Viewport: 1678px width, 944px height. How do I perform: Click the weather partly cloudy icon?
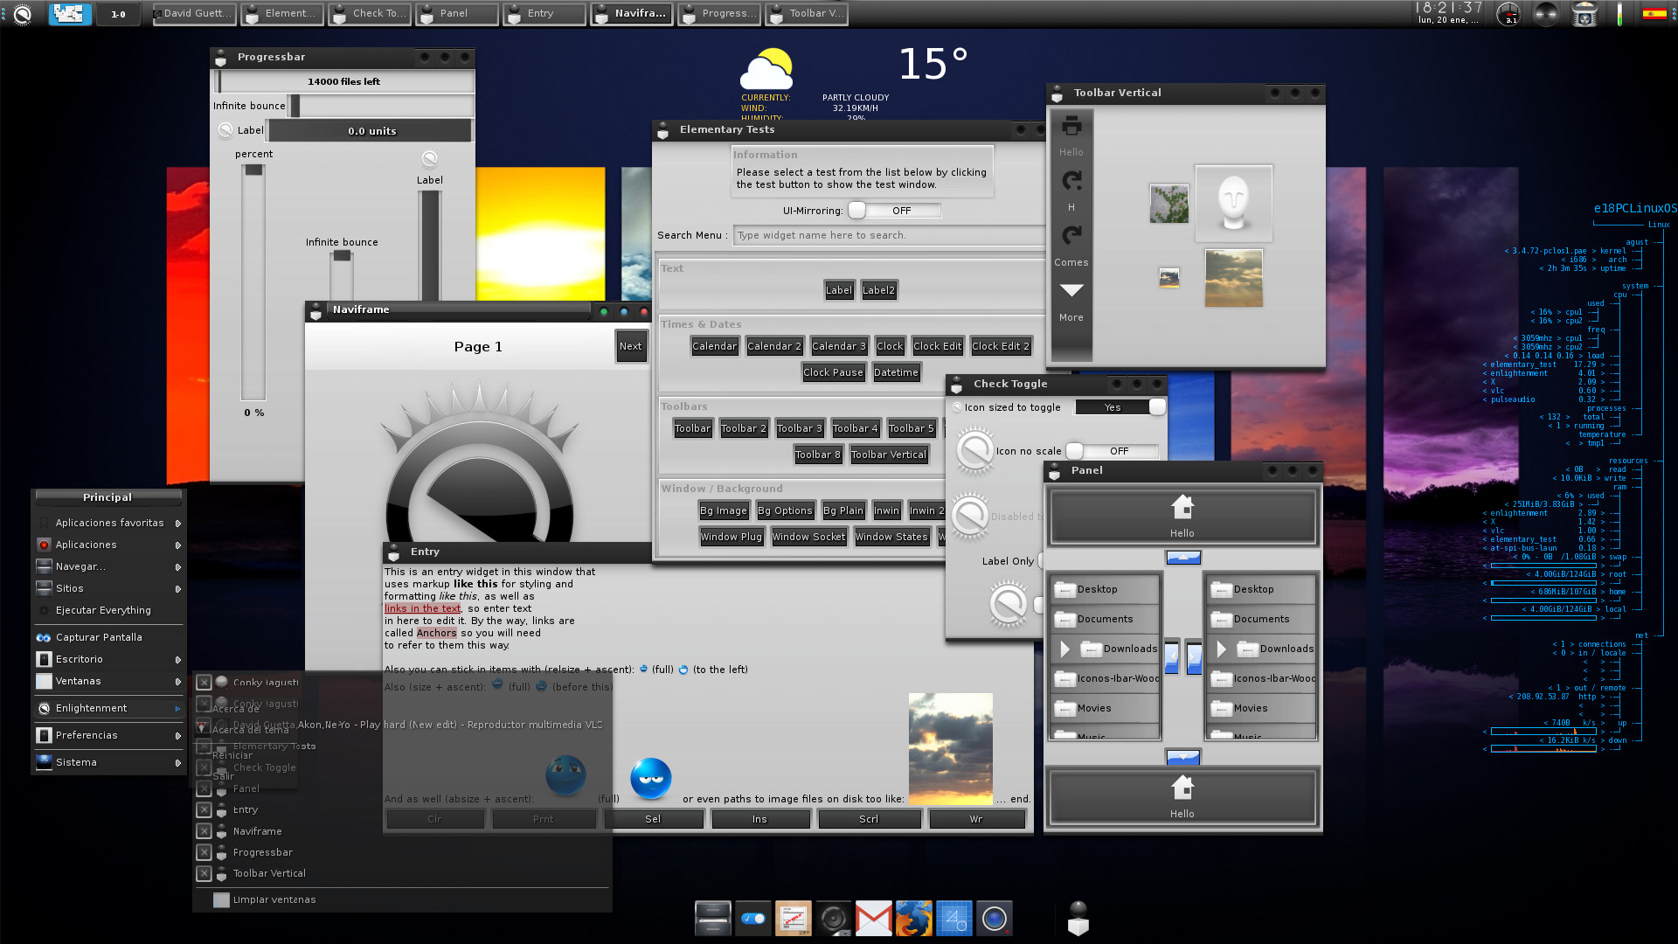click(x=766, y=69)
